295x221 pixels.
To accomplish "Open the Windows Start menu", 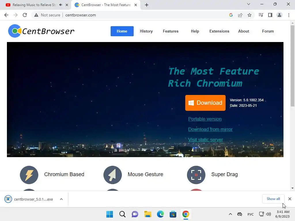I will pos(110,214).
